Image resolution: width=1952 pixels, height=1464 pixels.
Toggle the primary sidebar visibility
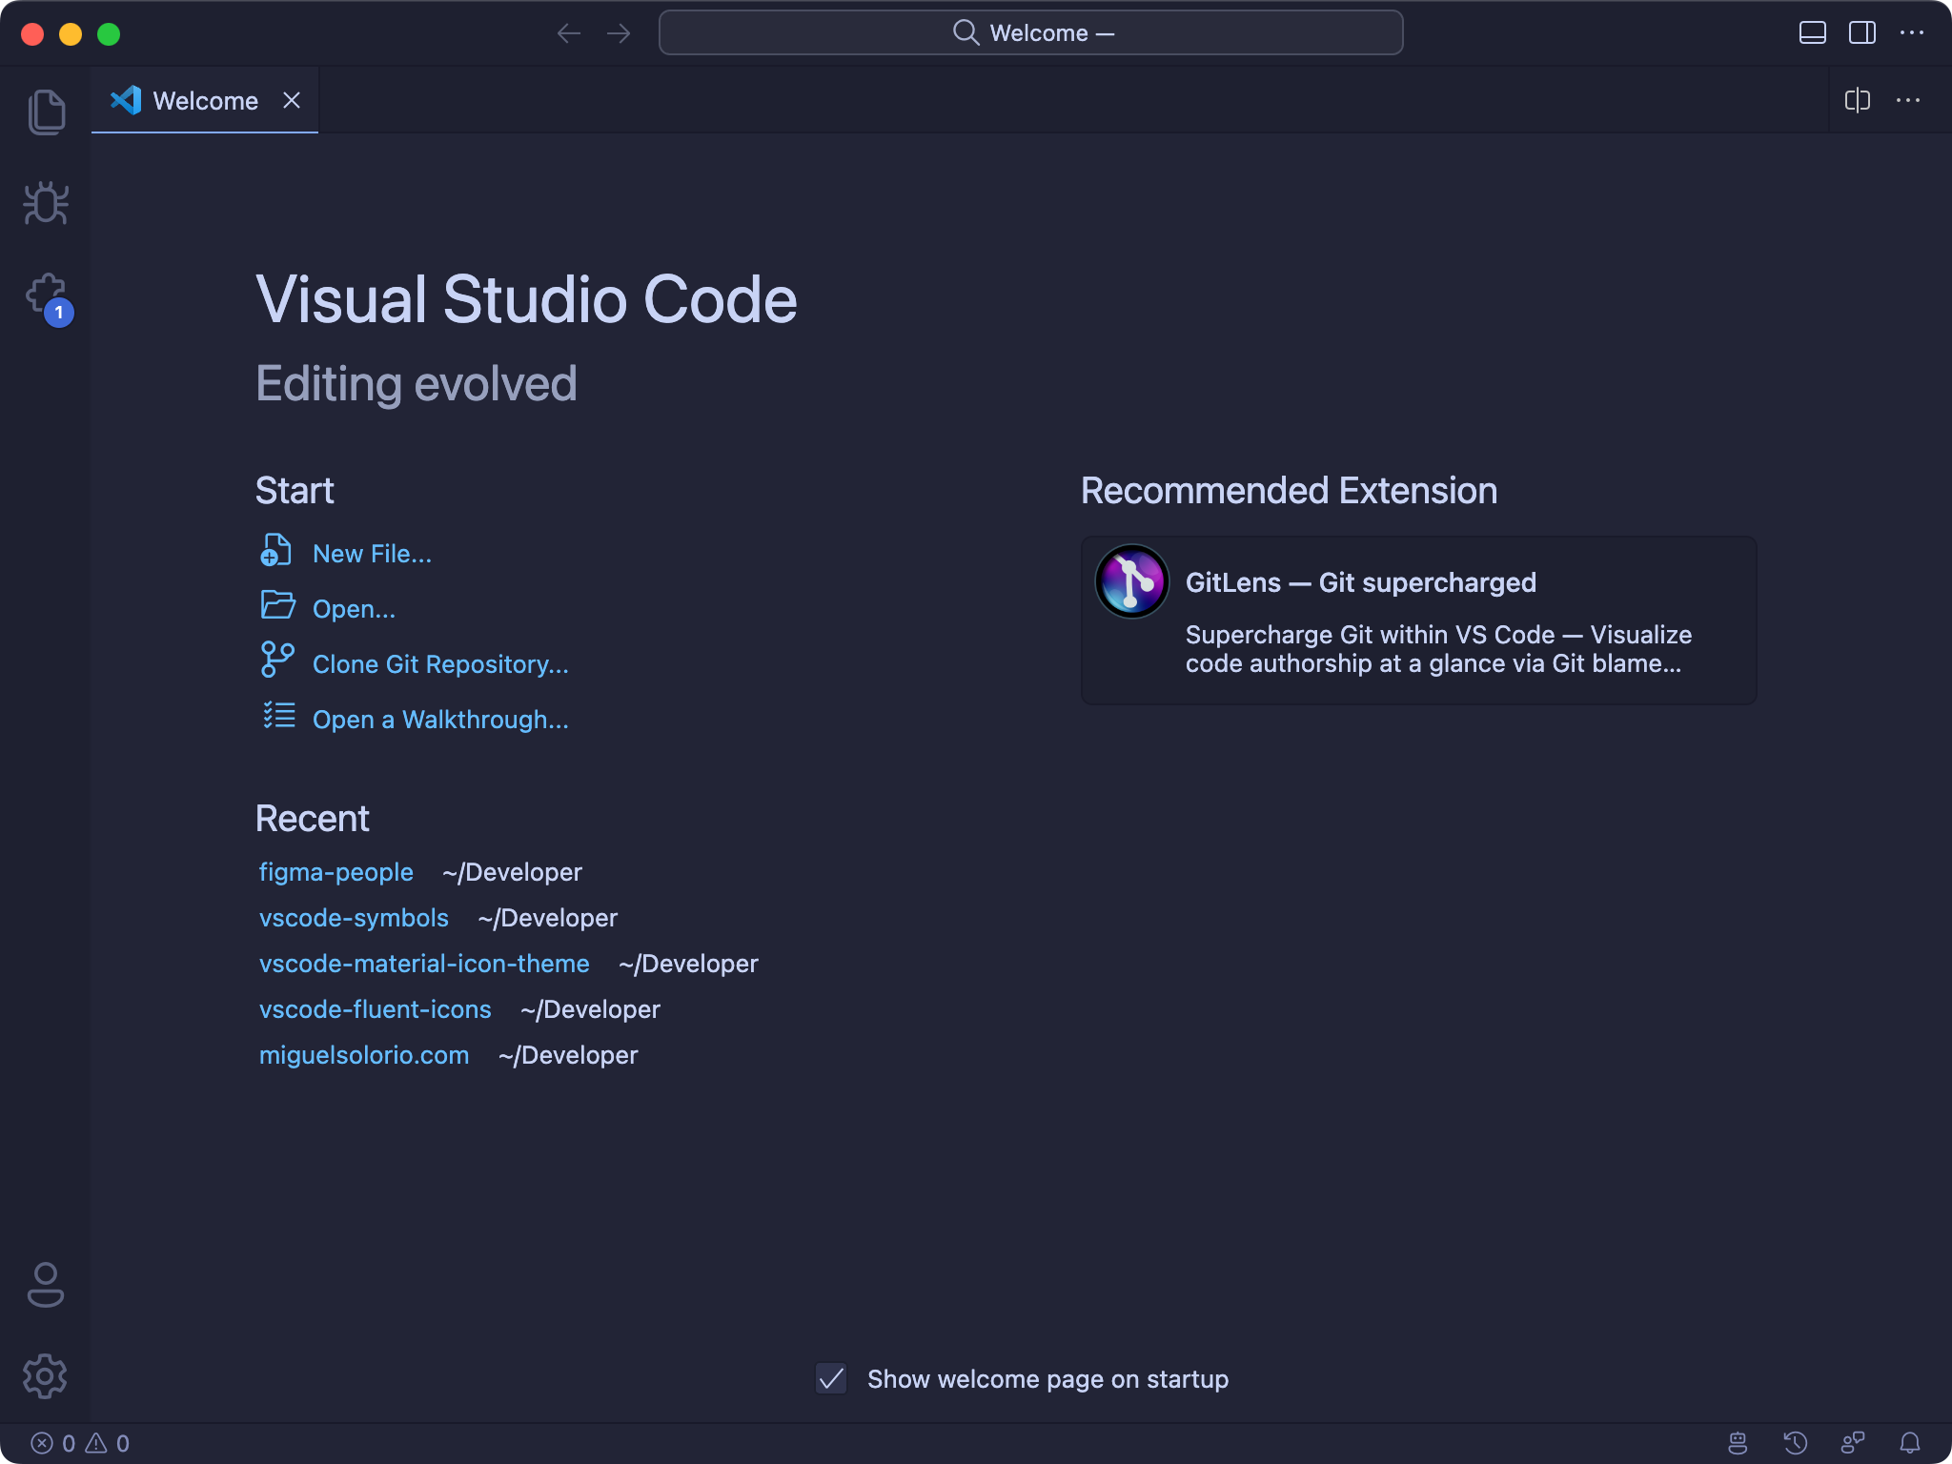point(1812,32)
